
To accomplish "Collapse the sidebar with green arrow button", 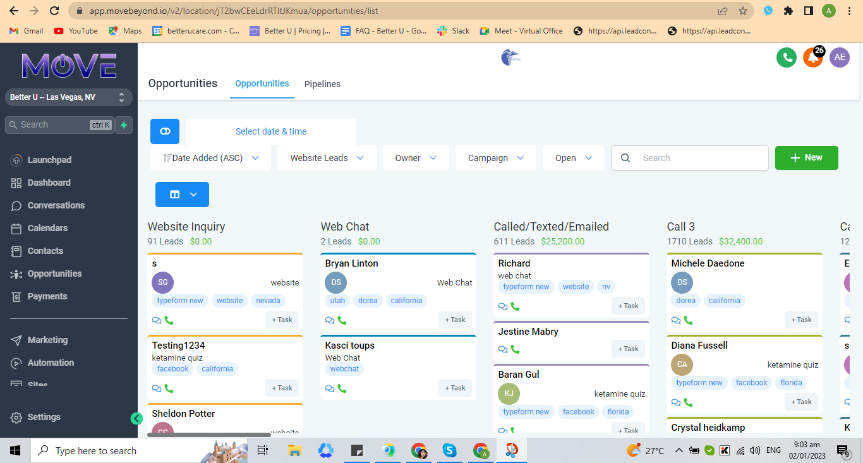I will coord(136,418).
